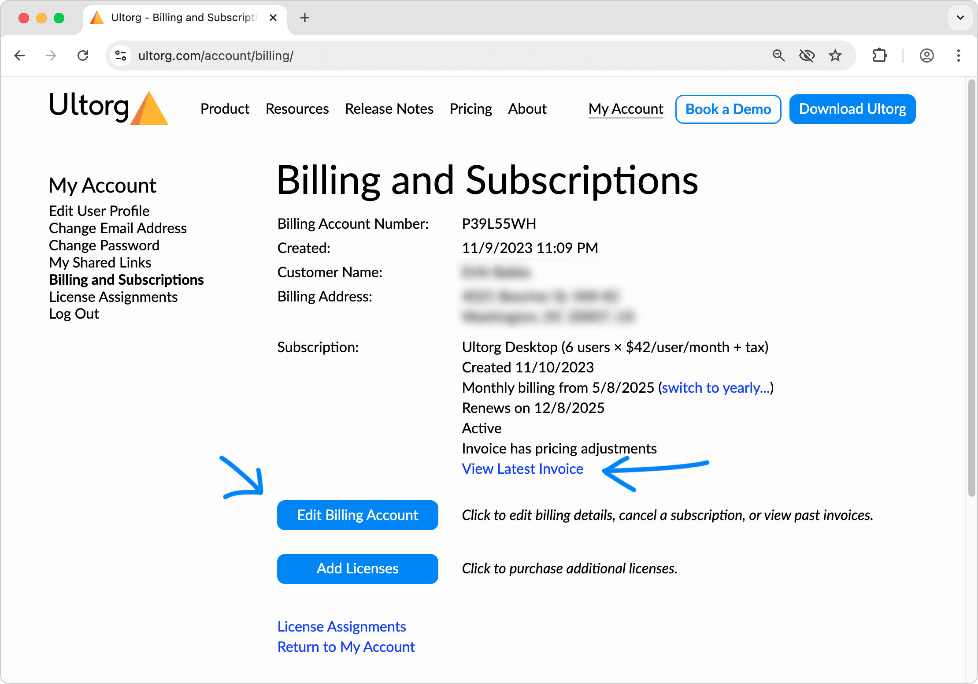The image size is (978, 684).
Task: Click the browser profile avatar icon
Action: coord(927,56)
